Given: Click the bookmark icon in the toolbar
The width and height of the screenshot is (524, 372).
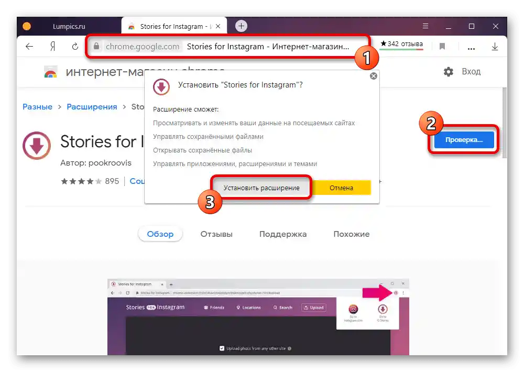Looking at the screenshot, I should 442,46.
